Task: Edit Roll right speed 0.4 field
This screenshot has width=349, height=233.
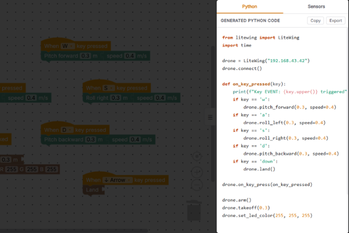Action: pyautogui.click(x=160, y=98)
